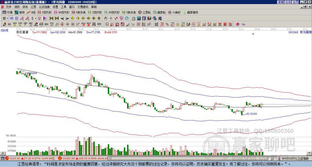312x167 pixels.
Task: Open the P数字表 tool
Action: click(x=79, y=12)
